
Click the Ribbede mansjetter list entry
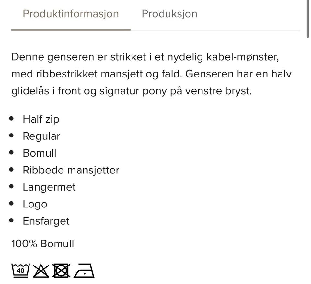click(71, 170)
